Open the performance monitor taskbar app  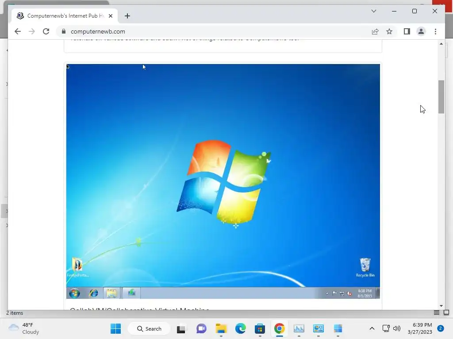click(x=299, y=328)
